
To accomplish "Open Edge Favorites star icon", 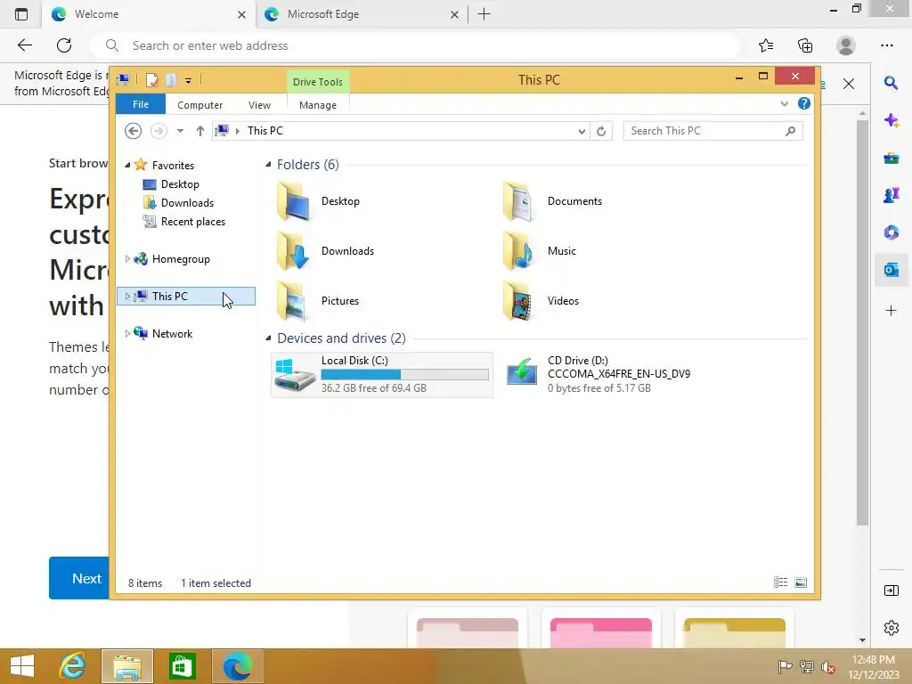I will [766, 45].
